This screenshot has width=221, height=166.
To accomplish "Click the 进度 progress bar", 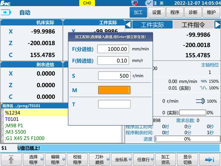I will [x=187, y=139].
